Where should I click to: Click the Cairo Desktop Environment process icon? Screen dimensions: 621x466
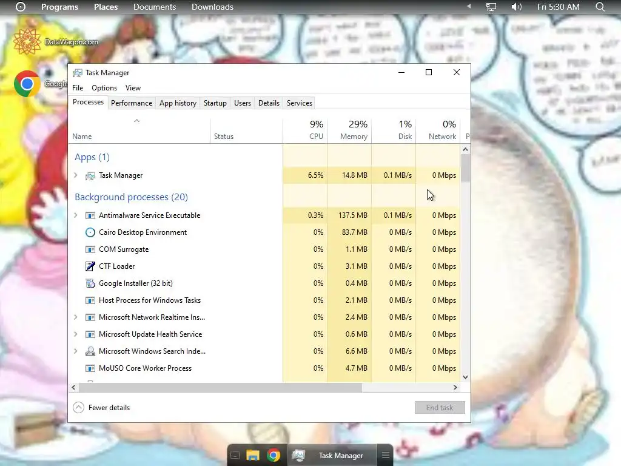(x=90, y=232)
